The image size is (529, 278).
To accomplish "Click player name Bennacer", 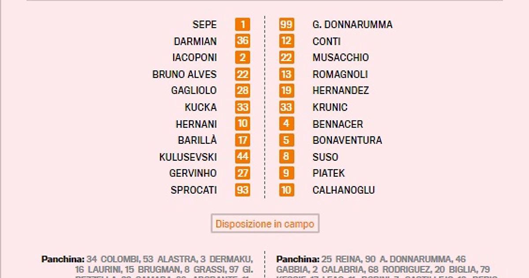I will pyautogui.click(x=338, y=124).
